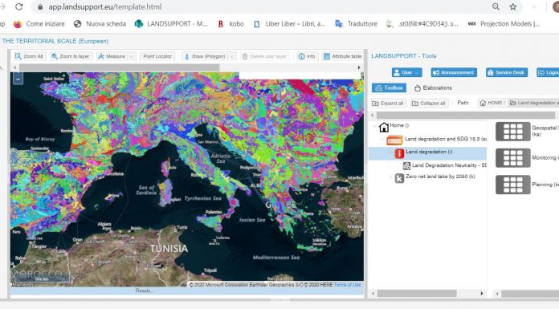Collapse all tree nodes
559x309 pixels.
pyautogui.click(x=429, y=103)
